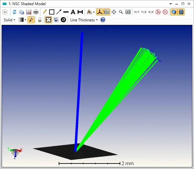This screenshot has height=169, width=194.
Task: Expand the settings chevron at toolbar left
Action: click(x=5, y=12)
